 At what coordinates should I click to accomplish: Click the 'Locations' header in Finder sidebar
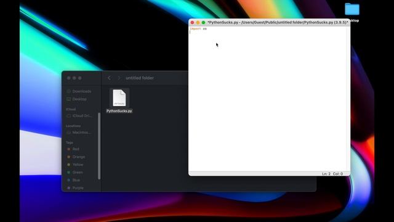[73, 126]
